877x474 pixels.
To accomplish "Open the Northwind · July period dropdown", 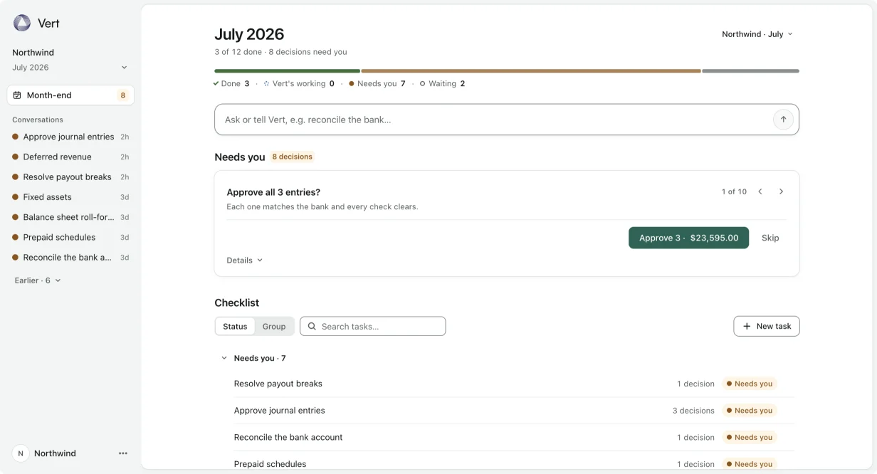I will click(x=757, y=34).
